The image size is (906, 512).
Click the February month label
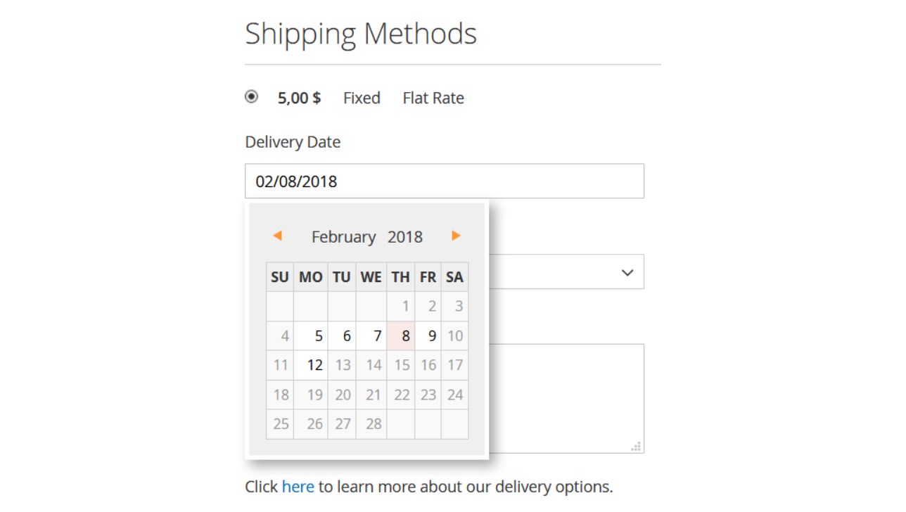(343, 237)
